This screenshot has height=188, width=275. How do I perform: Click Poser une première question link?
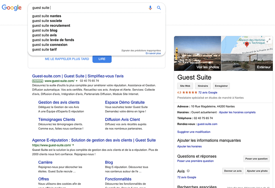pyautogui.click(x=195, y=161)
